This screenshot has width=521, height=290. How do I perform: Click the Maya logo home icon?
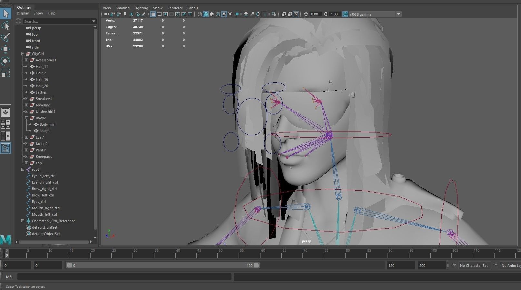[x=5, y=240]
